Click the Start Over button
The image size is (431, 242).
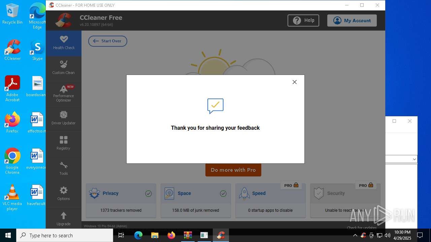[108, 41]
